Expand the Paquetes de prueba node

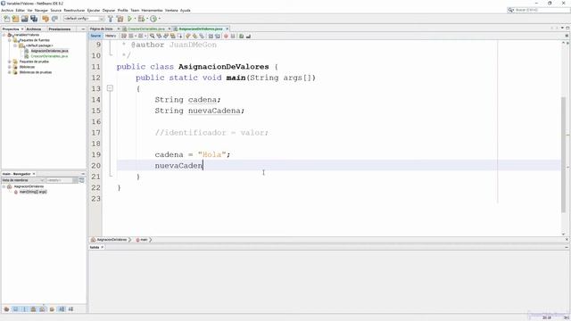click(10, 62)
